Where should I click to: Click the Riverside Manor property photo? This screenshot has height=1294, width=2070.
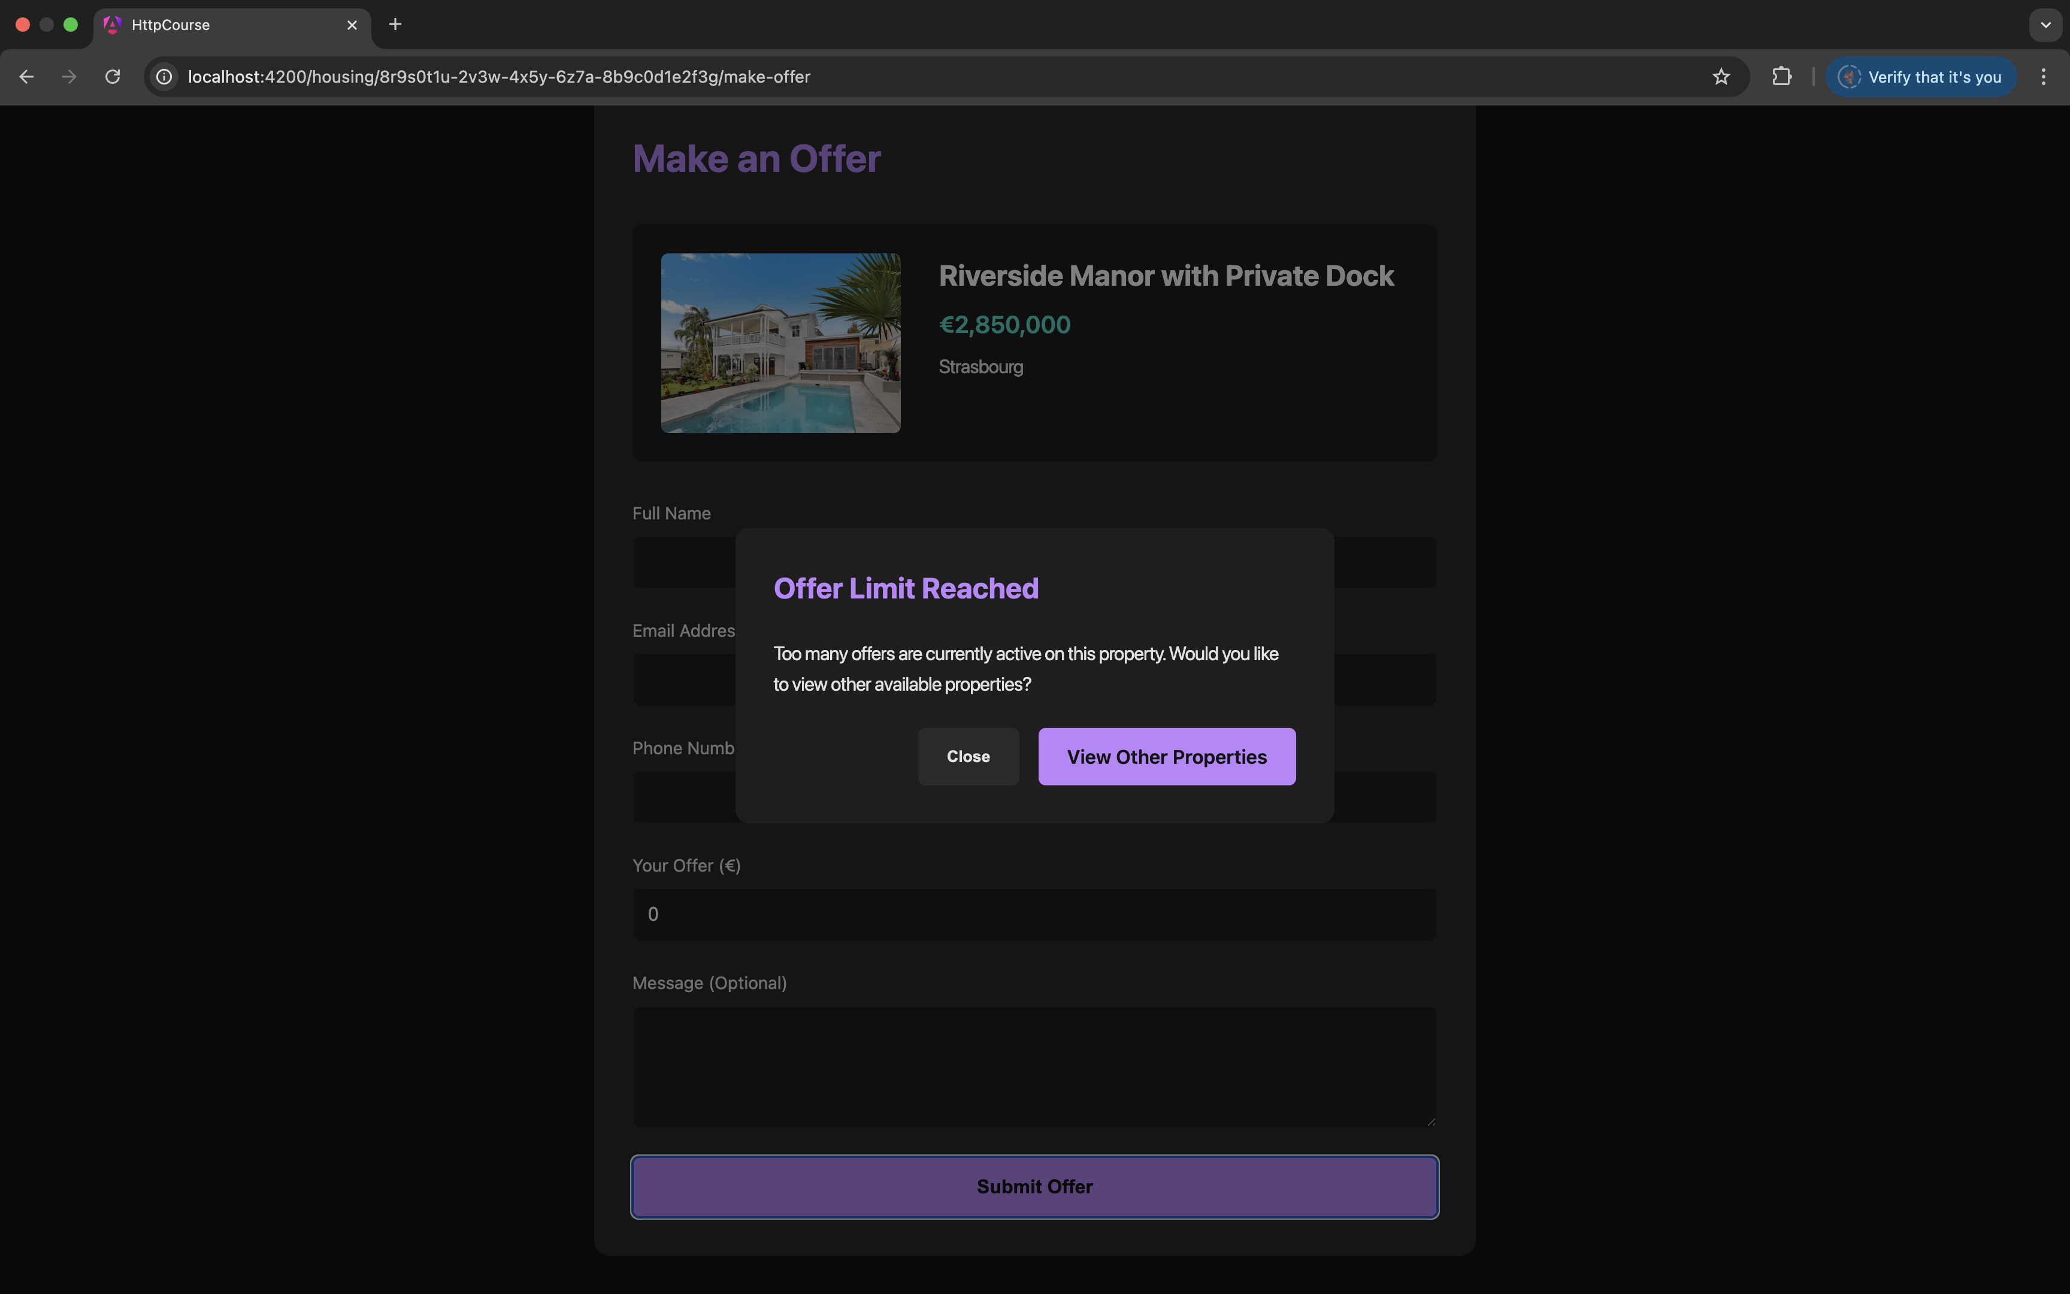click(780, 342)
